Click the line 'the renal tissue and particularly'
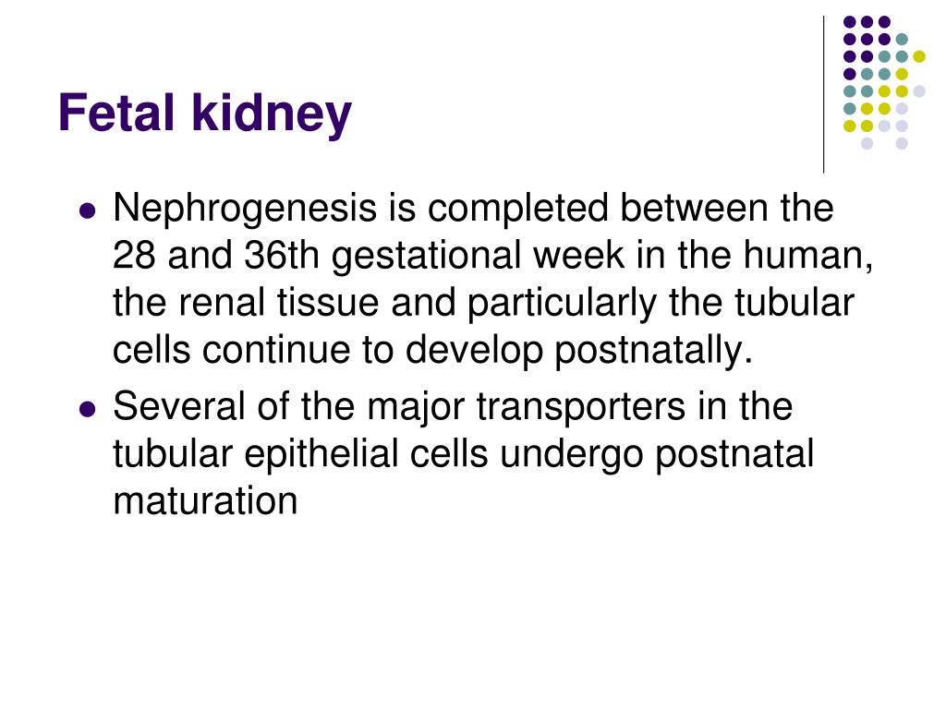 [384, 304]
